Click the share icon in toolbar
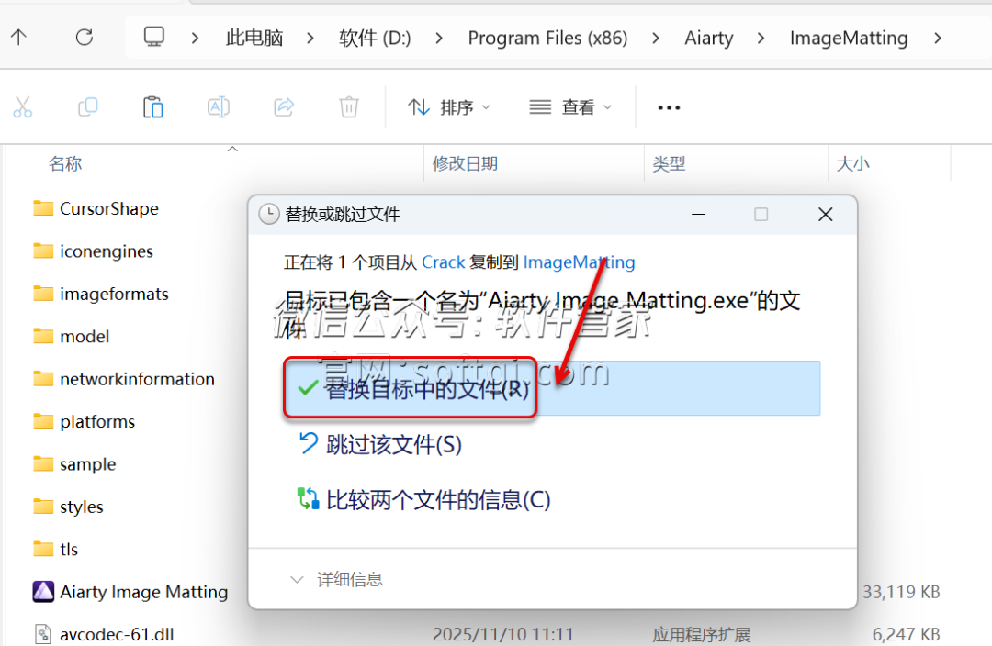 [x=284, y=107]
